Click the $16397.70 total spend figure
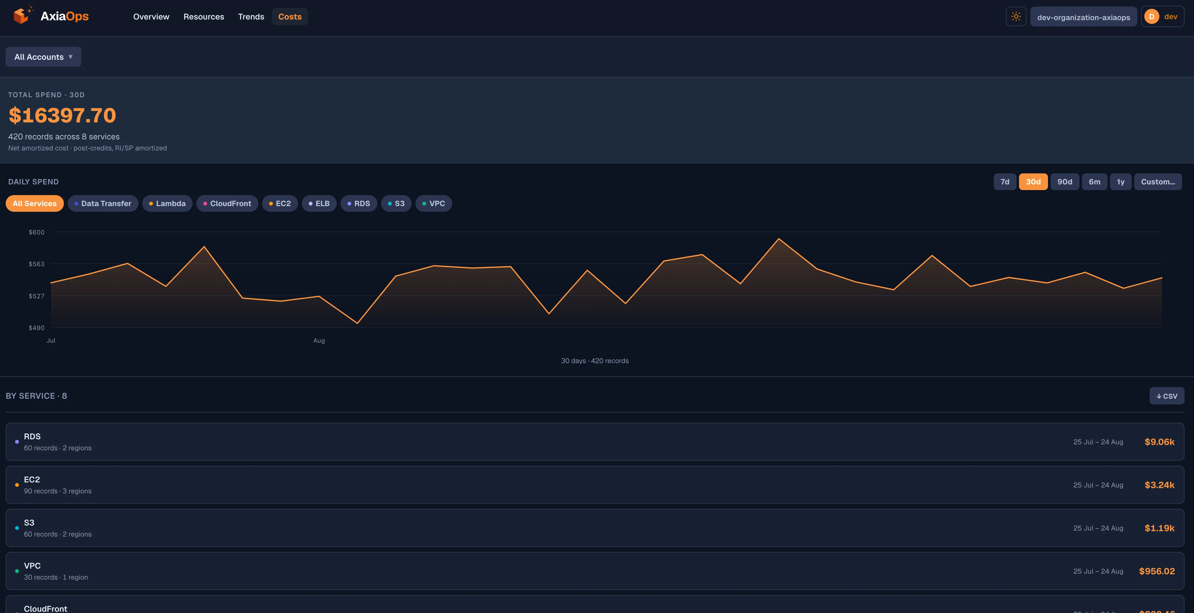1194x613 pixels. coord(62,115)
